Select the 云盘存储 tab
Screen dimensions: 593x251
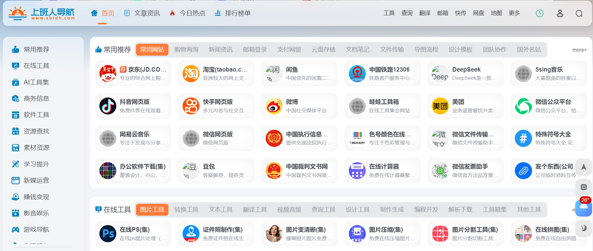pyautogui.click(x=324, y=50)
